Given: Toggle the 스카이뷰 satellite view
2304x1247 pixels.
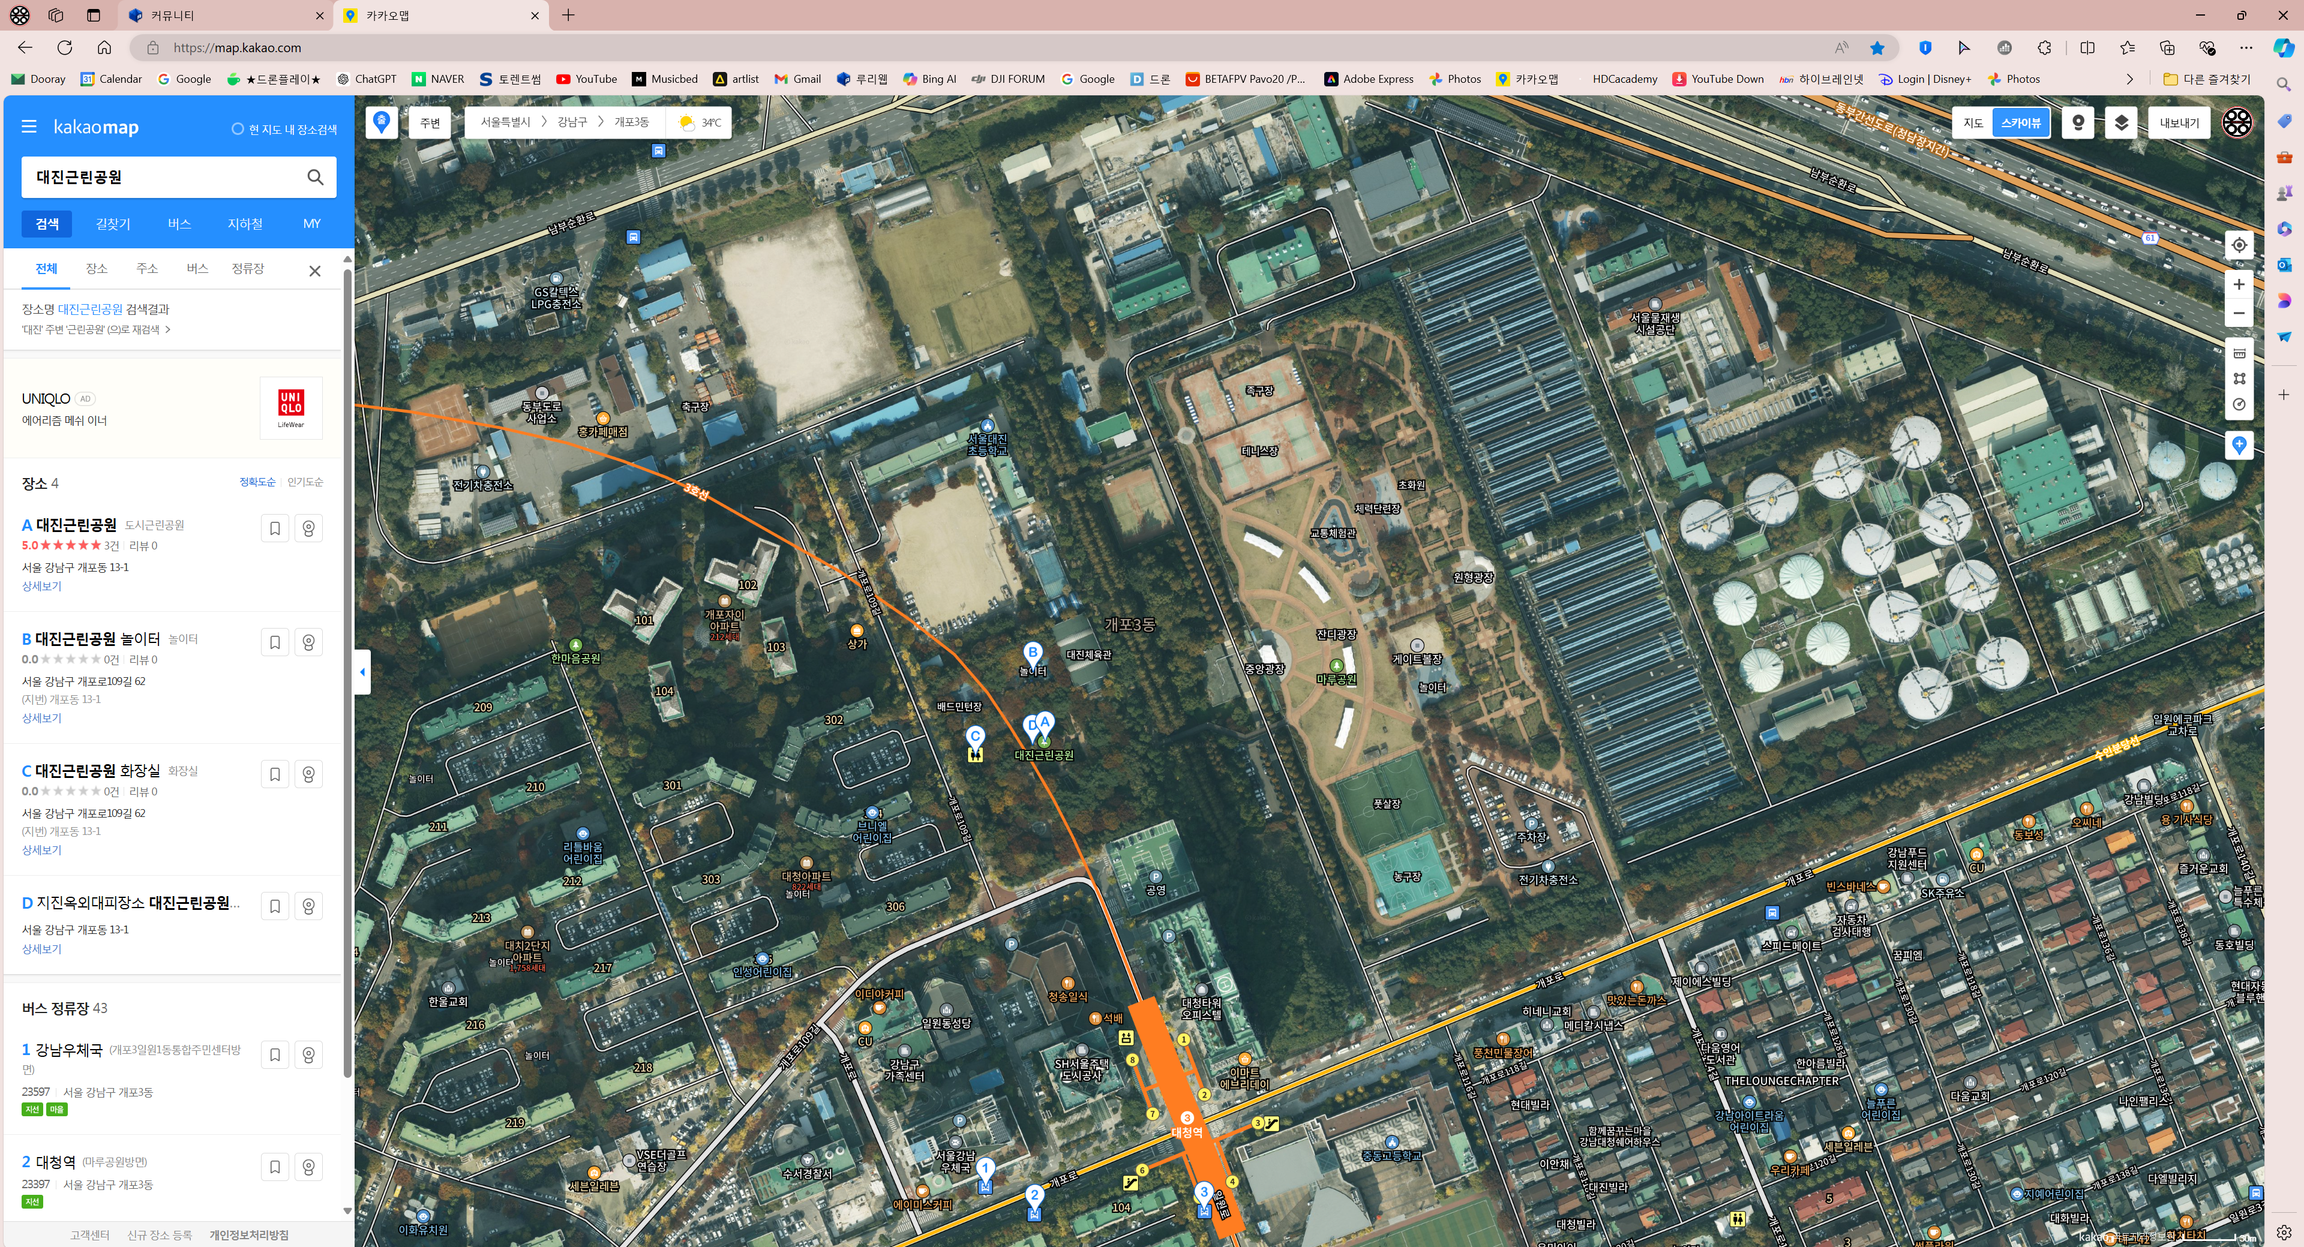Looking at the screenshot, I should click(2020, 122).
